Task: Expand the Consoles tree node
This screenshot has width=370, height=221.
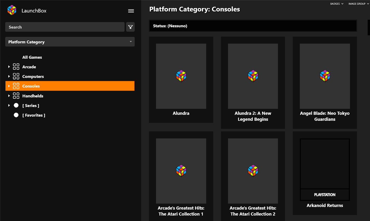Action: tap(9, 86)
